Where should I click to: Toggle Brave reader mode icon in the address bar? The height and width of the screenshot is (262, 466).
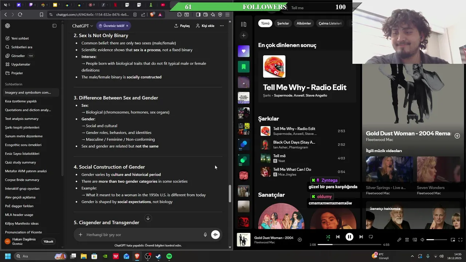135,15
